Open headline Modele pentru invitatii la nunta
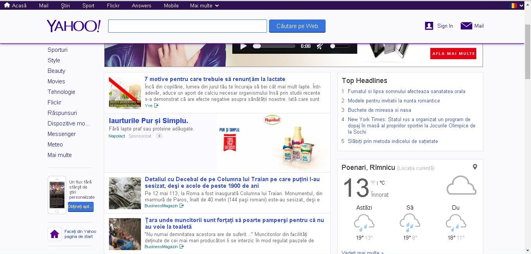Viewport: 531px width, 254px height. (394, 101)
